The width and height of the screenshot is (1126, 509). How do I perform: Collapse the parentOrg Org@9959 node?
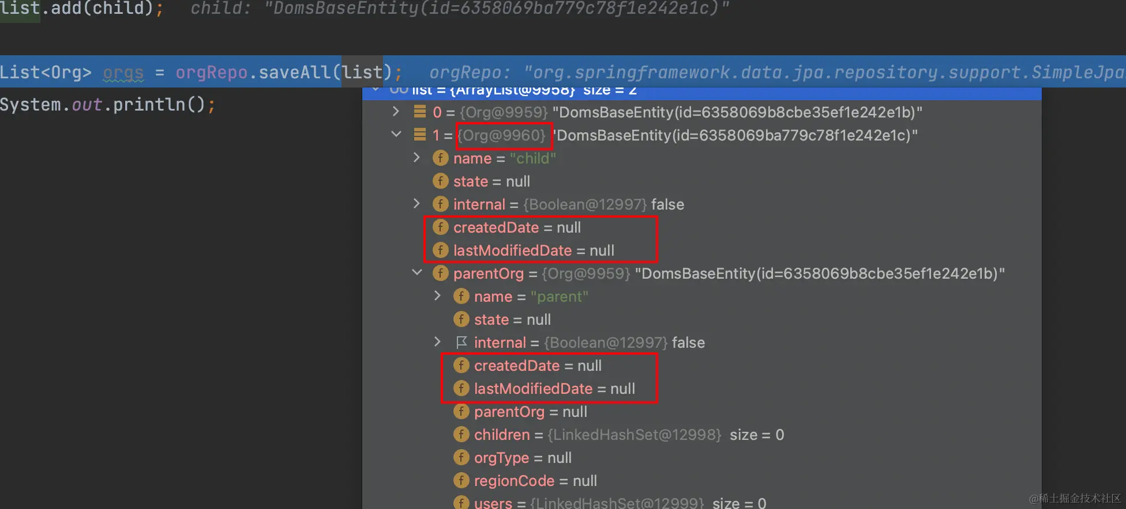click(417, 272)
